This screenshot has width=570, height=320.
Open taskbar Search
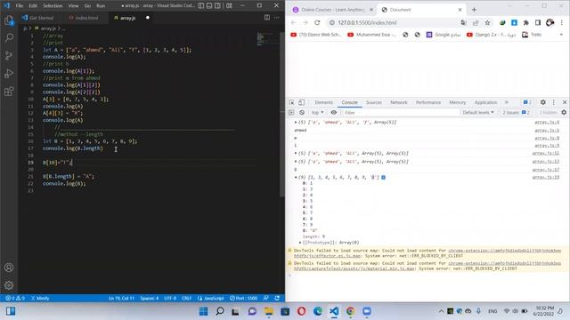click(220, 311)
